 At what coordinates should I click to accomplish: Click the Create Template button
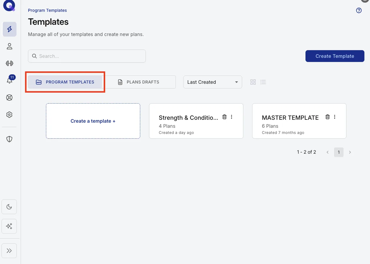tap(335, 56)
